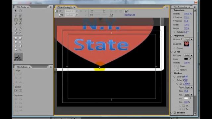Image resolution: width=212 pixels, height=119 pixels.
Task: Pick the fill color eyedropper
Action: tap(190, 59)
